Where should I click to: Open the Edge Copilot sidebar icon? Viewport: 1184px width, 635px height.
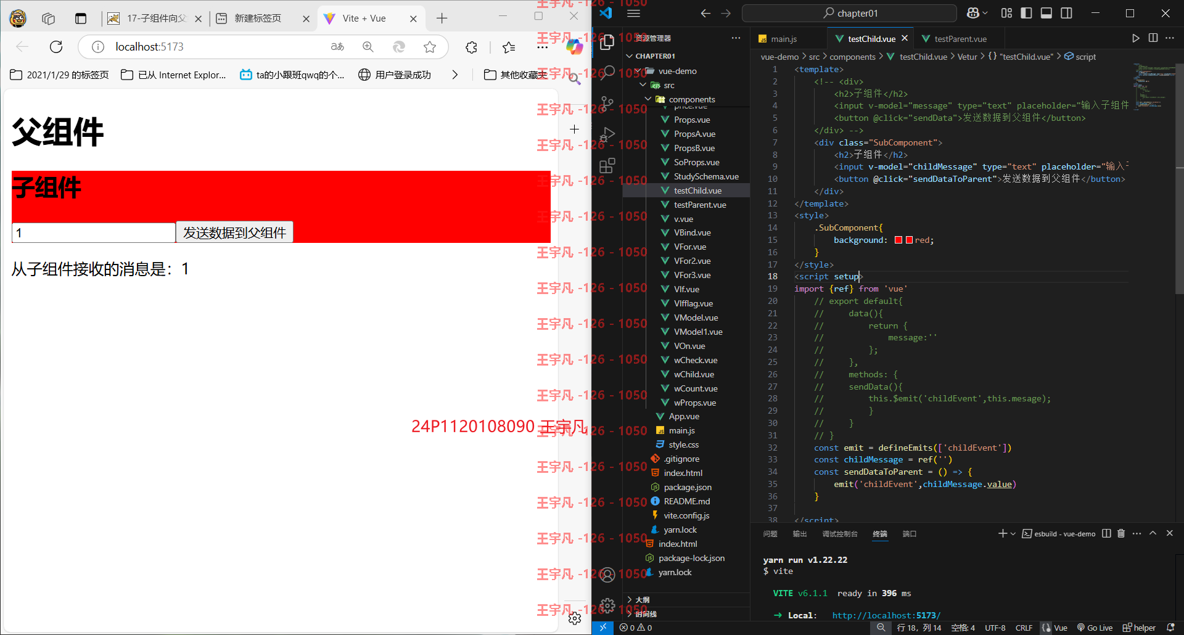pos(574,47)
